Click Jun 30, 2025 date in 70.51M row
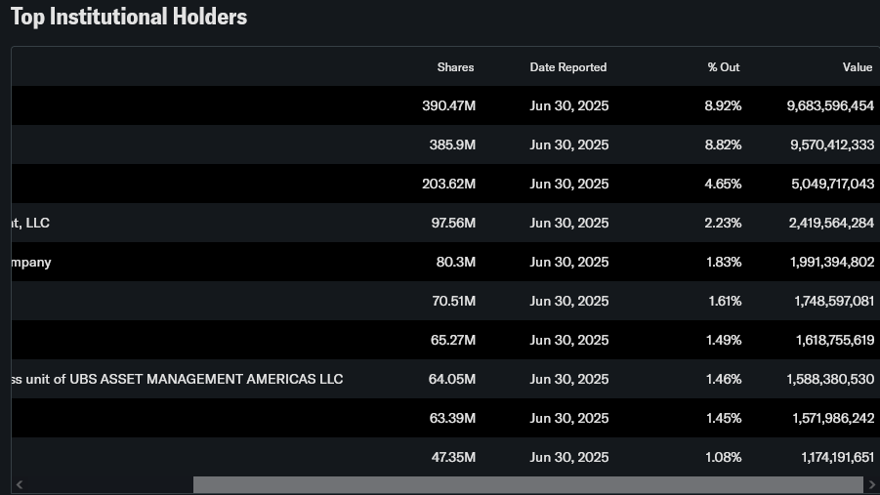Screen dimensions: 880x495 click(569, 302)
